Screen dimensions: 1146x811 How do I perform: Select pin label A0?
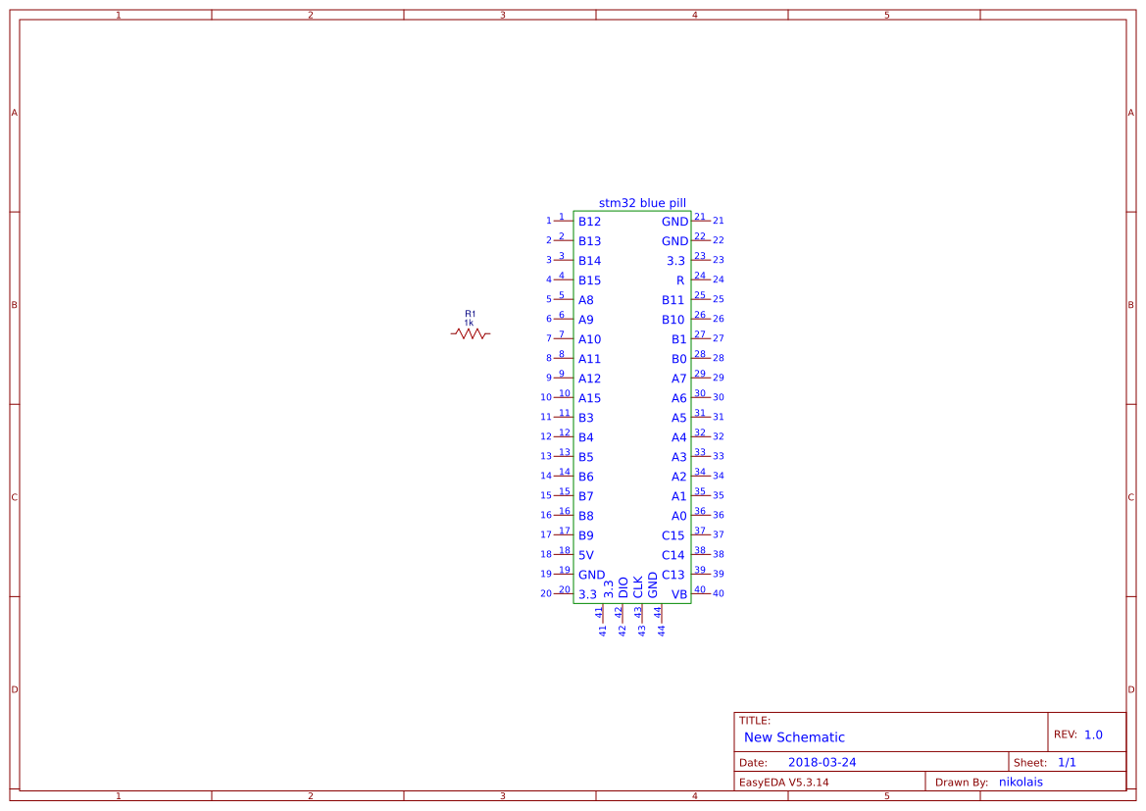tap(679, 516)
